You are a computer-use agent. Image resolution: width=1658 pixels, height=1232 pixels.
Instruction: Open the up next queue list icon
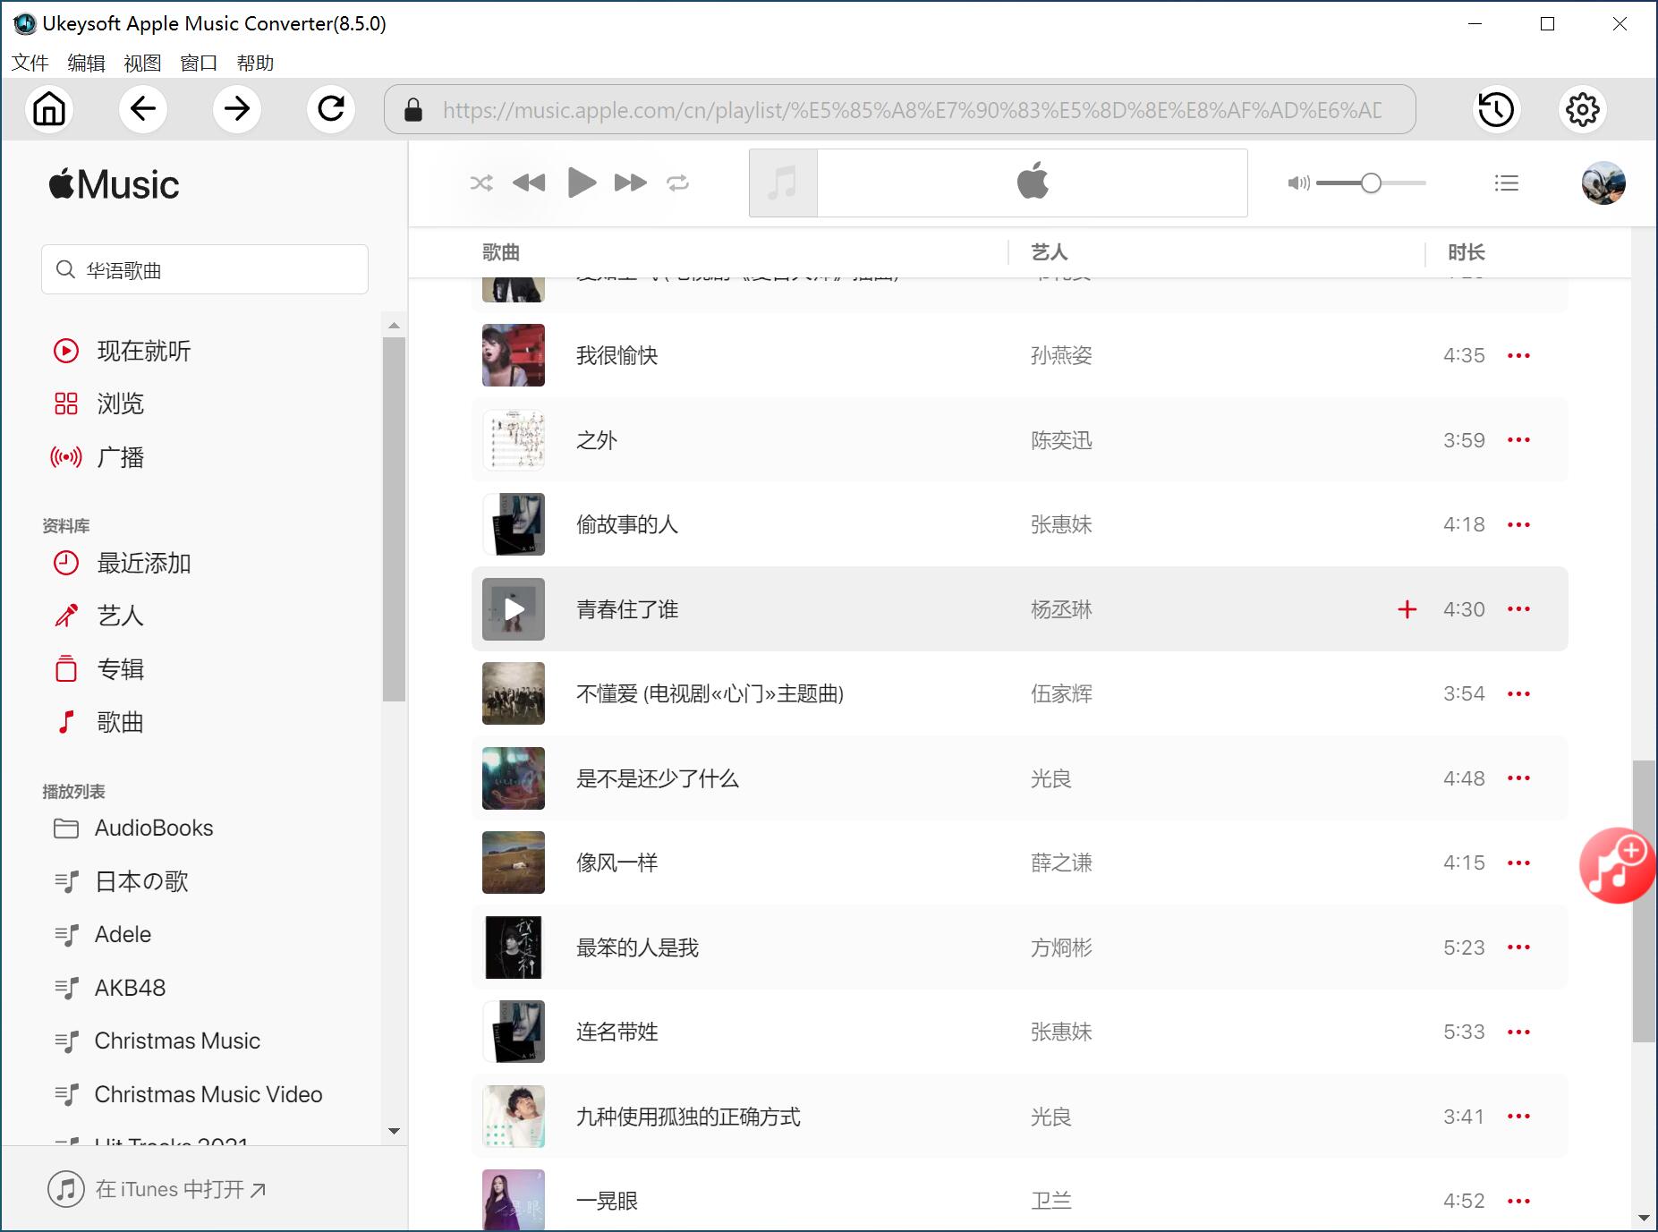coord(1508,183)
